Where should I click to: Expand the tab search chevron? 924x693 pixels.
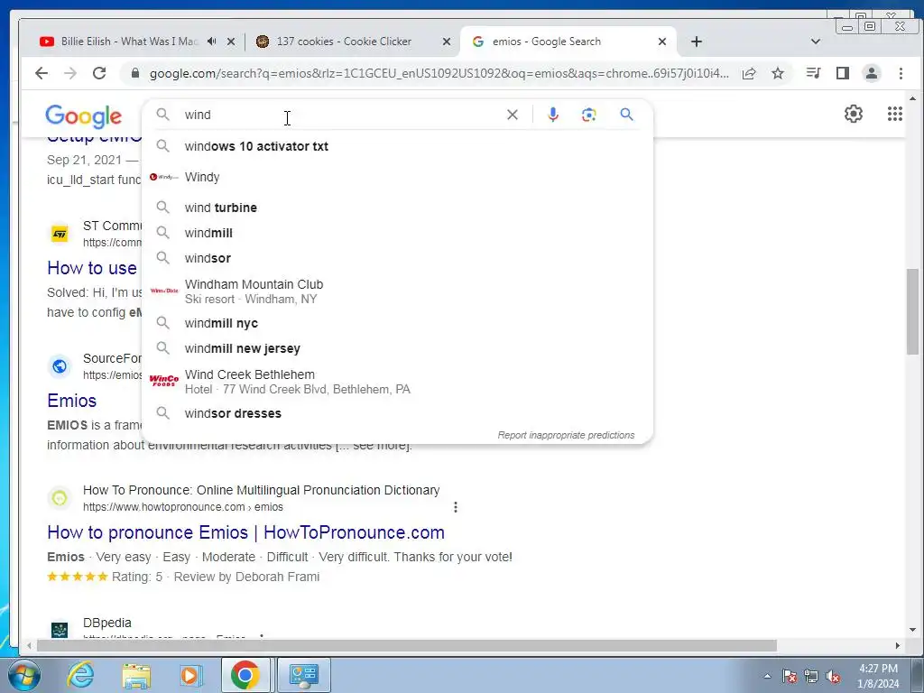(816, 42)
